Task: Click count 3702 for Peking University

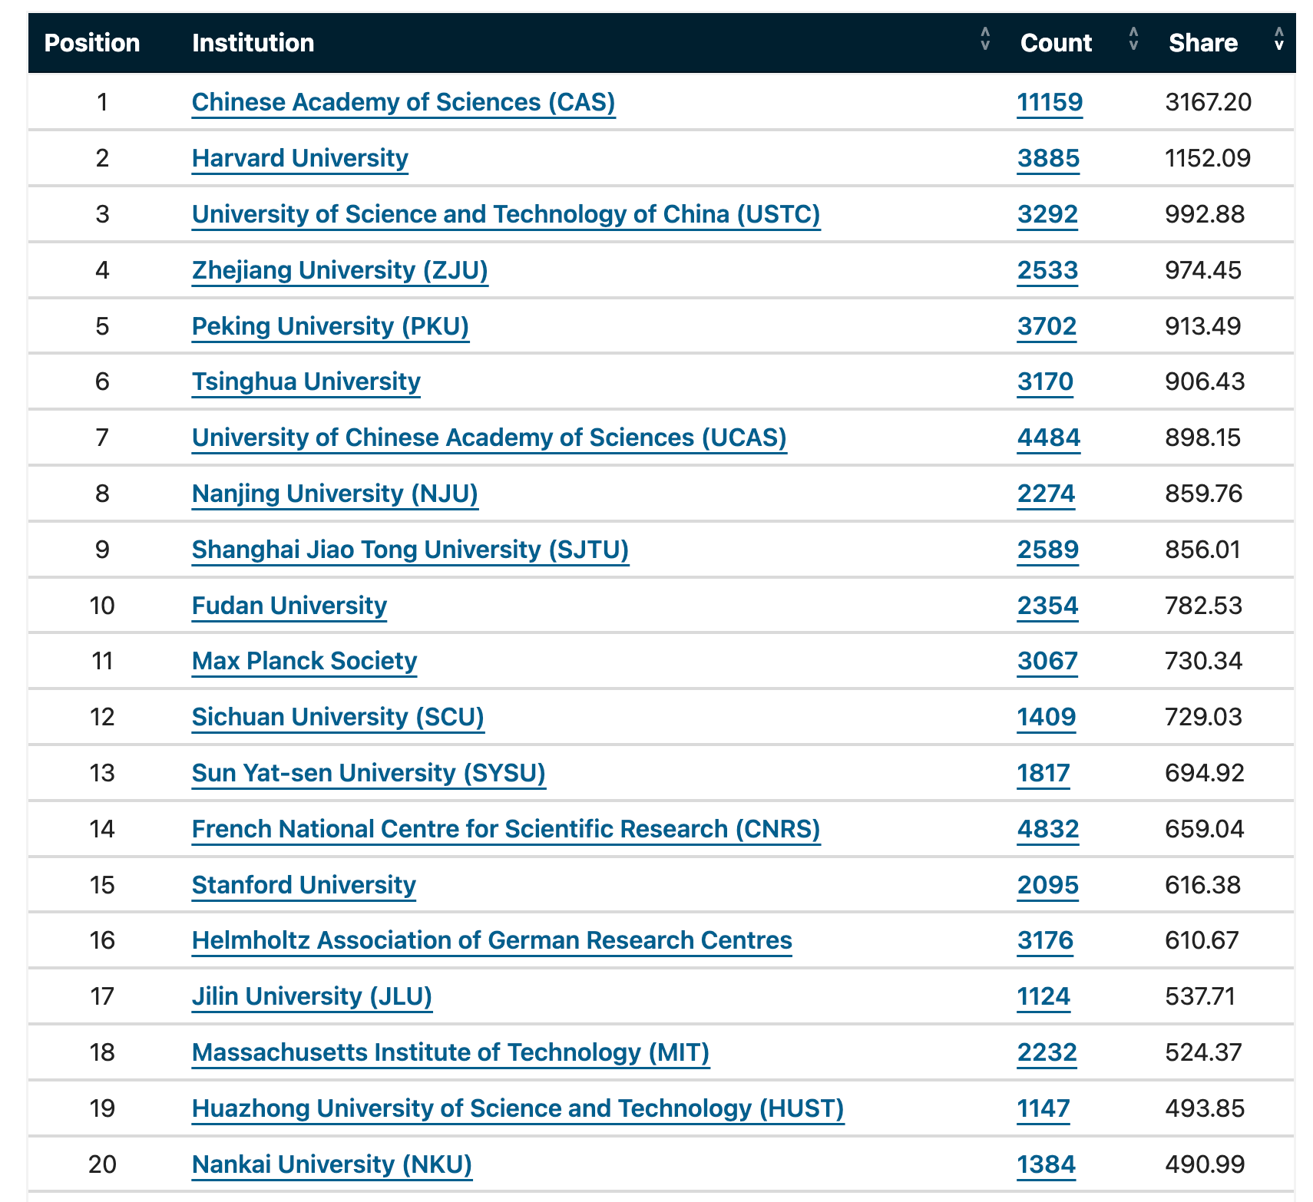Action: [x=1047, y=326]
